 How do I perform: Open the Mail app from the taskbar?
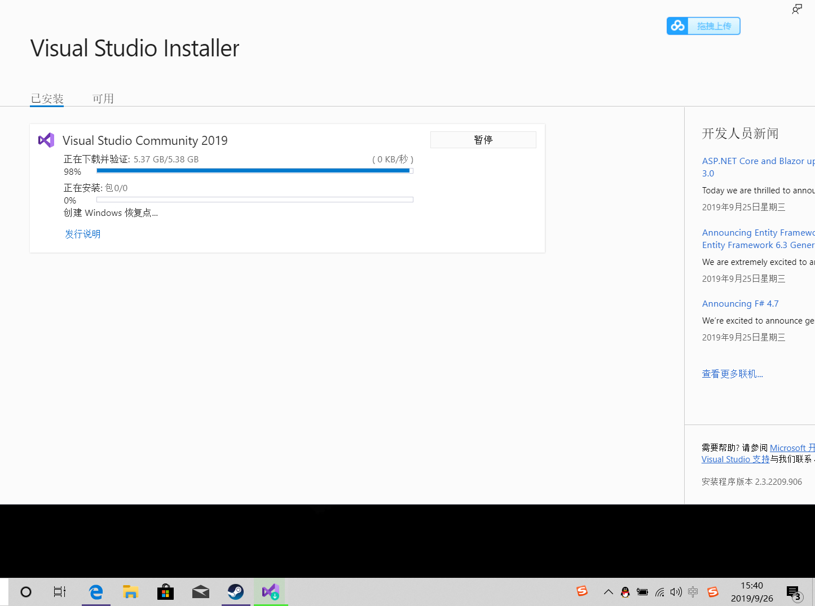pos(200,592)
